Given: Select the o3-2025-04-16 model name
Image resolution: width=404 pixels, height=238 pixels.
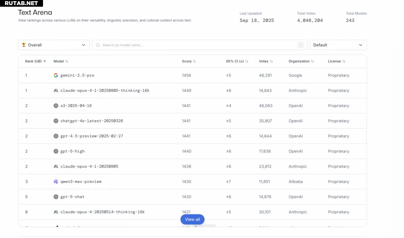Looking at the screenshot, I should pos(76,106).
